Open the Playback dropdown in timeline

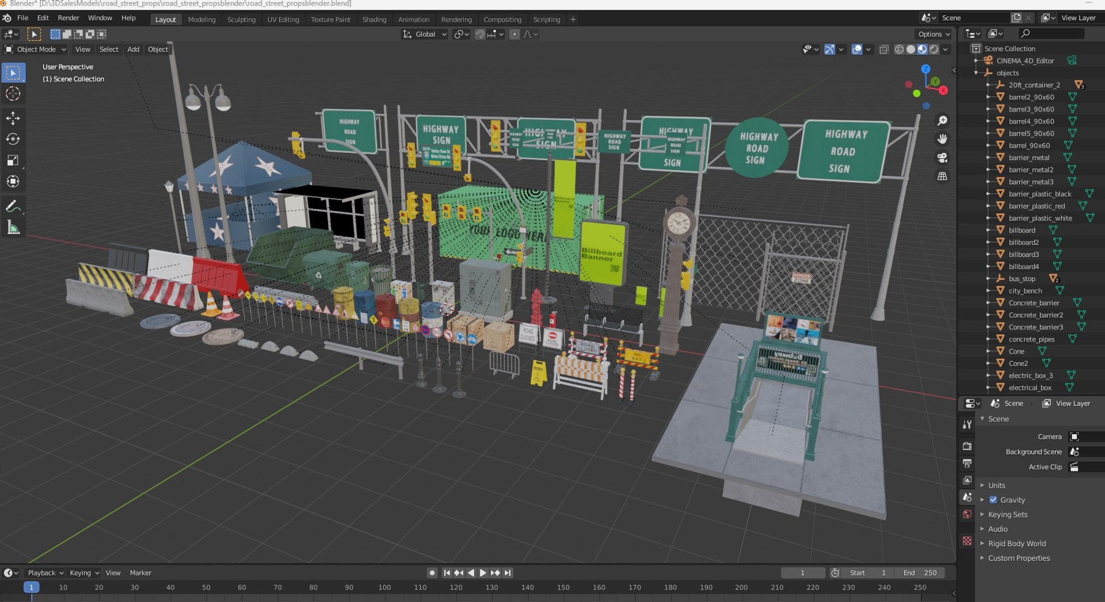[x=45, y=573]
